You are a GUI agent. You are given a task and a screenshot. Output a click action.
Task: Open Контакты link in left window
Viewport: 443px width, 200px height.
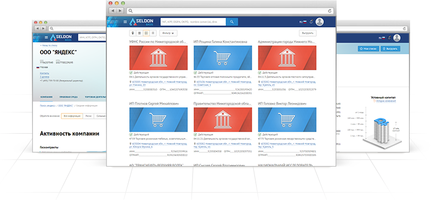click(x=44, y=73)
